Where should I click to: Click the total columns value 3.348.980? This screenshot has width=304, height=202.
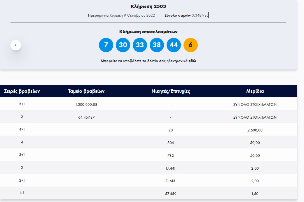click(x=200, y=15)
